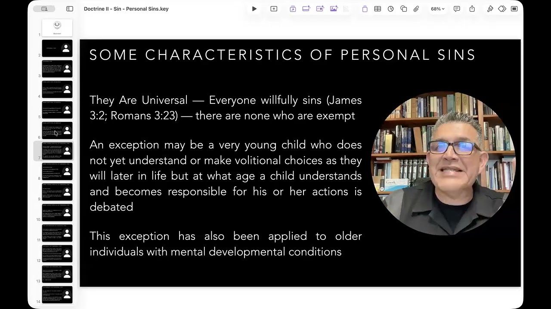Screen dimensions: 551x309
Task: Open the Animate inspector diamond icon
Action: [x=502, y=9]
